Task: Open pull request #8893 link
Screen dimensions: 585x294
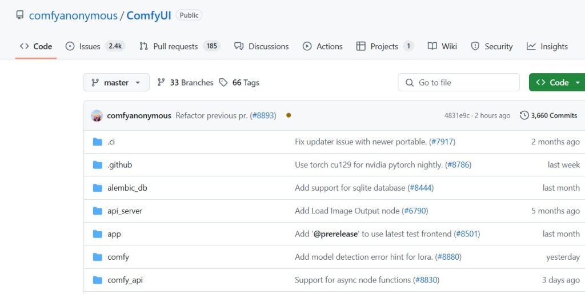Action: [x=263, y=115]
